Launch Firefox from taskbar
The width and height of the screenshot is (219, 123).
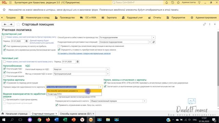[x=48, y=120]
